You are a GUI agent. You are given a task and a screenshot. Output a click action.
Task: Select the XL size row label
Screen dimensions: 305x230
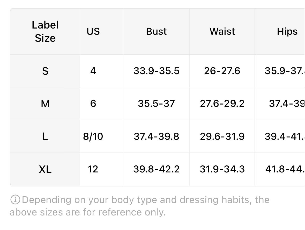tap(45, 169)
